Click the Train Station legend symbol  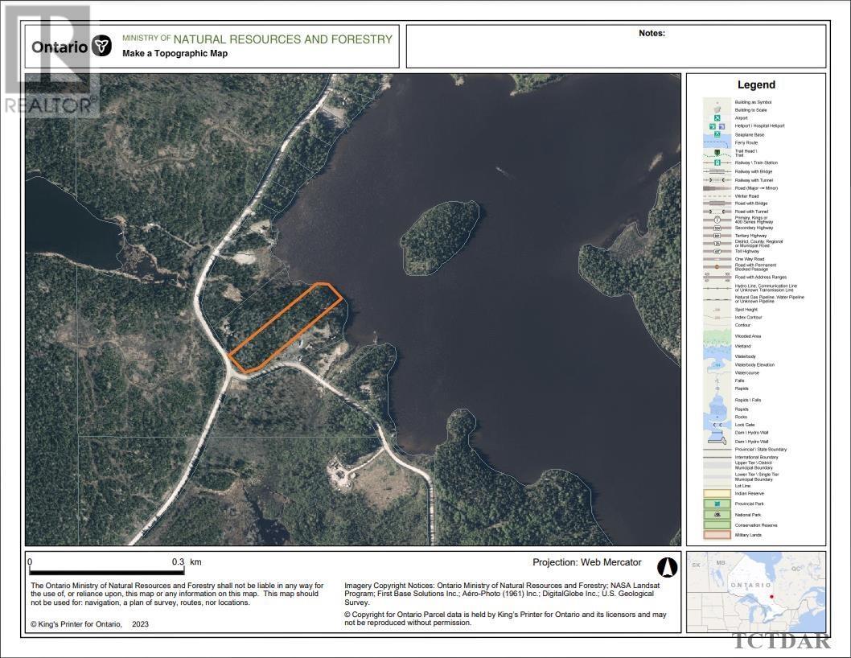coord(717,162)
